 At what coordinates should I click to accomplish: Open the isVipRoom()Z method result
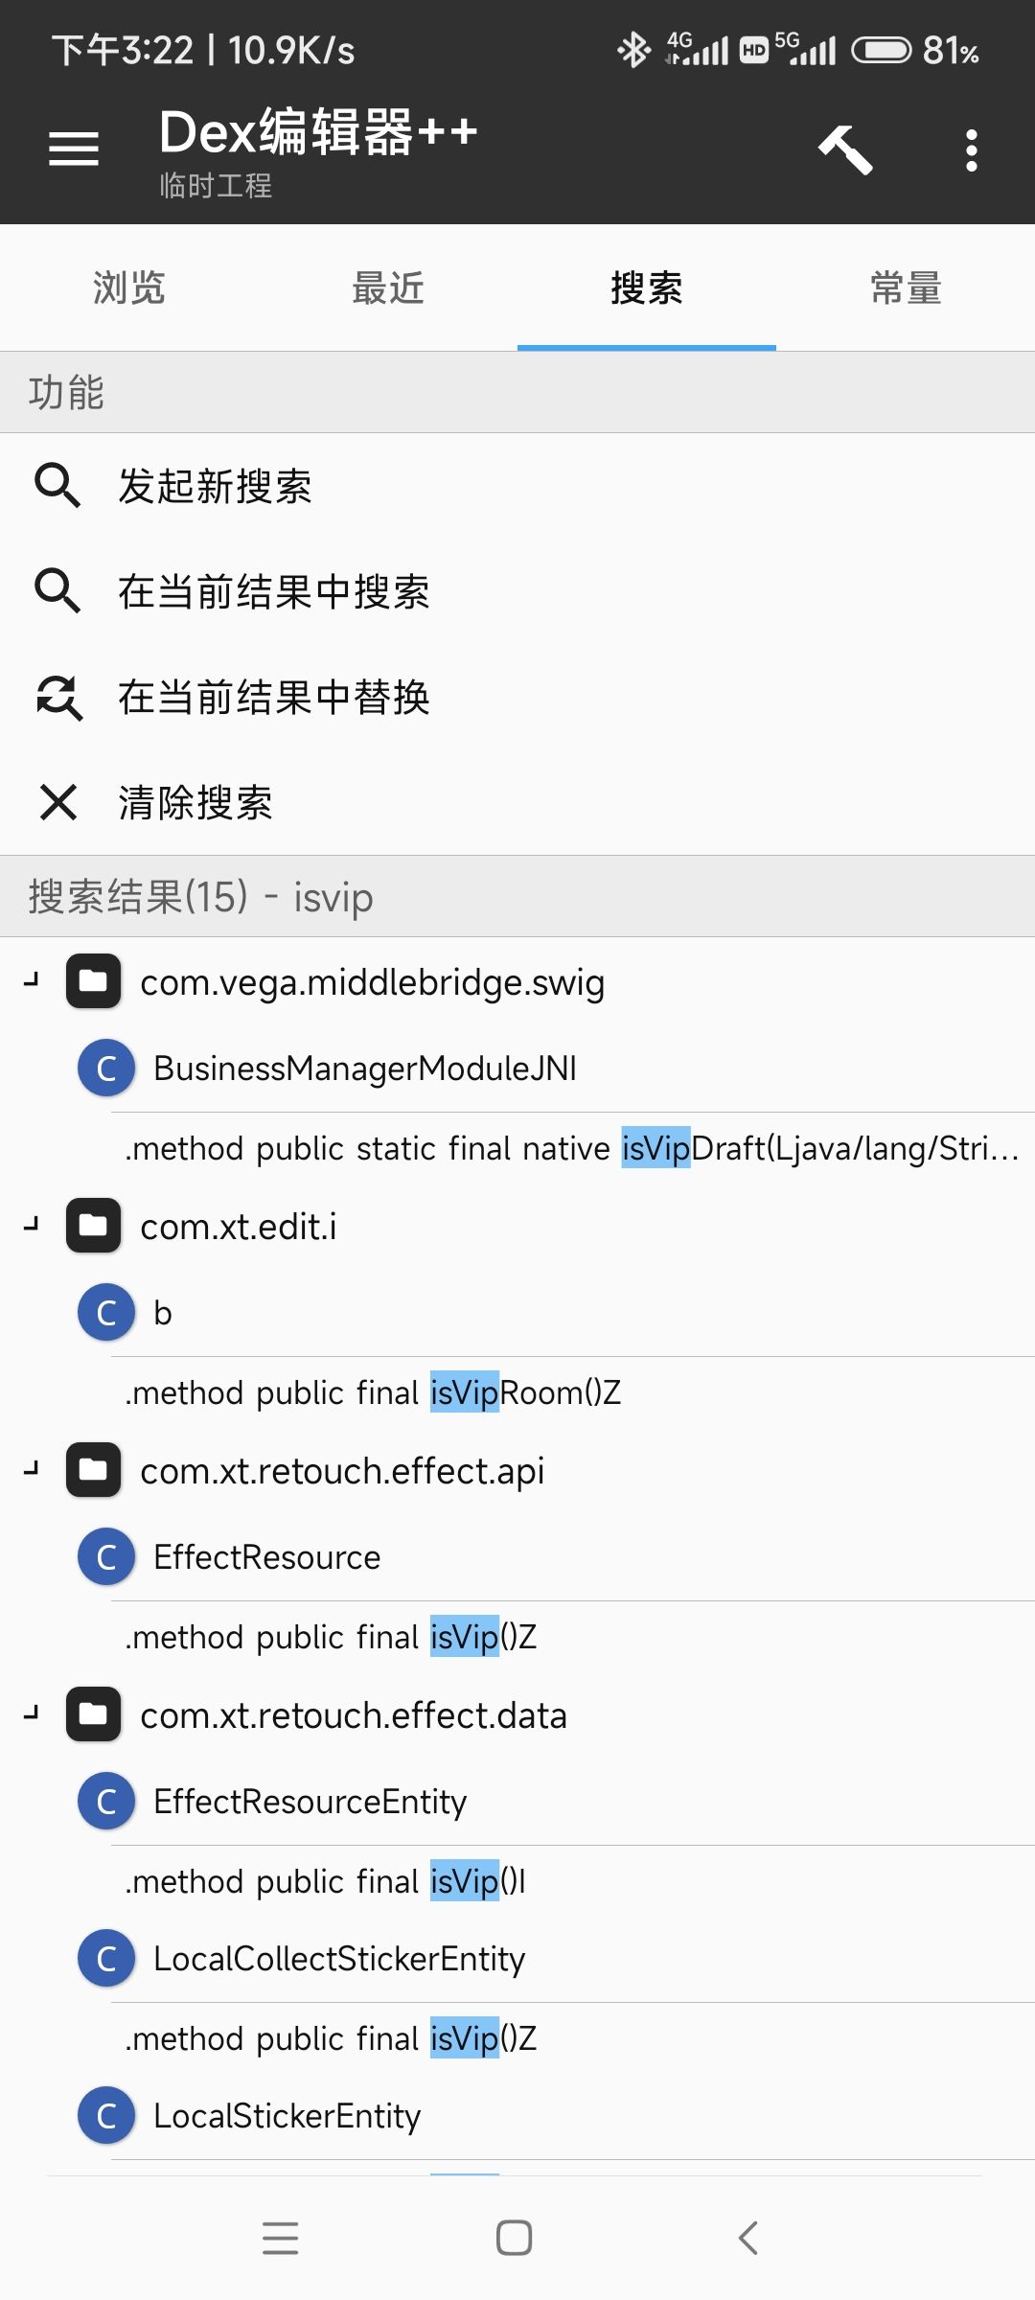tap(572, 1392)
